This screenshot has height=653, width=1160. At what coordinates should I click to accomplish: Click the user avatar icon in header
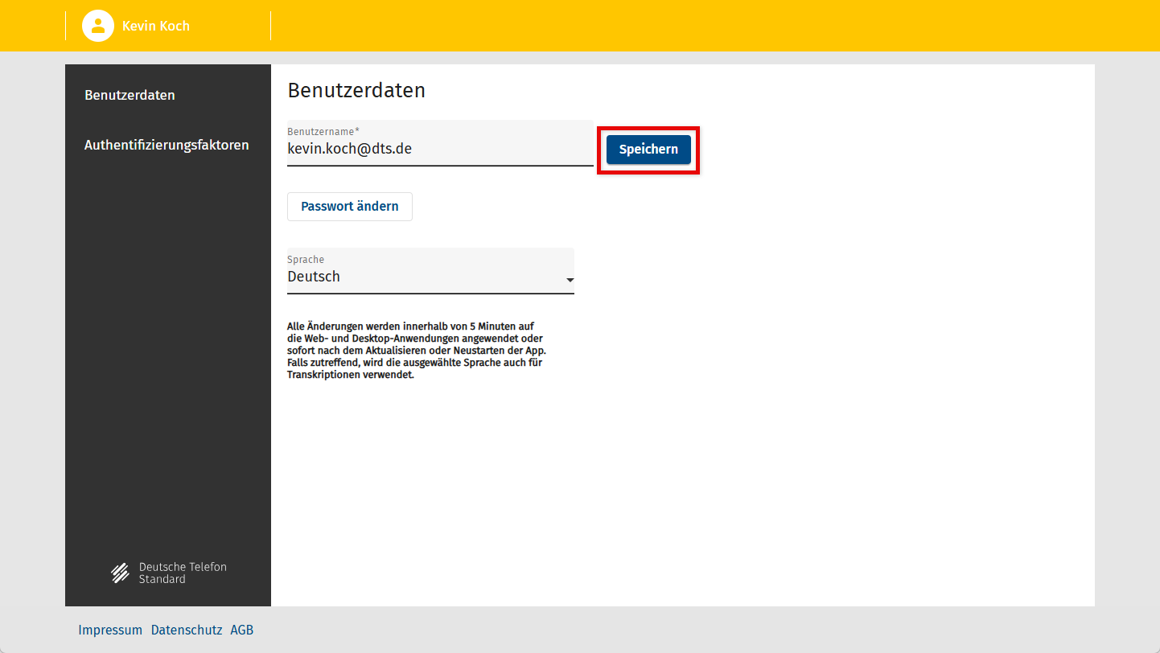(97, 26)
